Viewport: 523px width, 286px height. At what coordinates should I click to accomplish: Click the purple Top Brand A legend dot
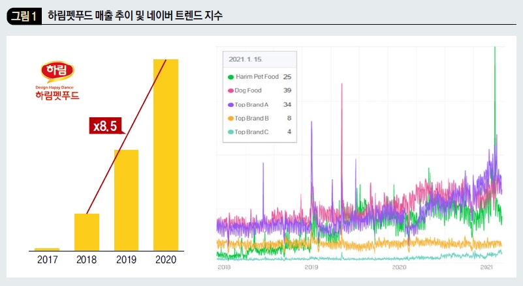[230, 104]
